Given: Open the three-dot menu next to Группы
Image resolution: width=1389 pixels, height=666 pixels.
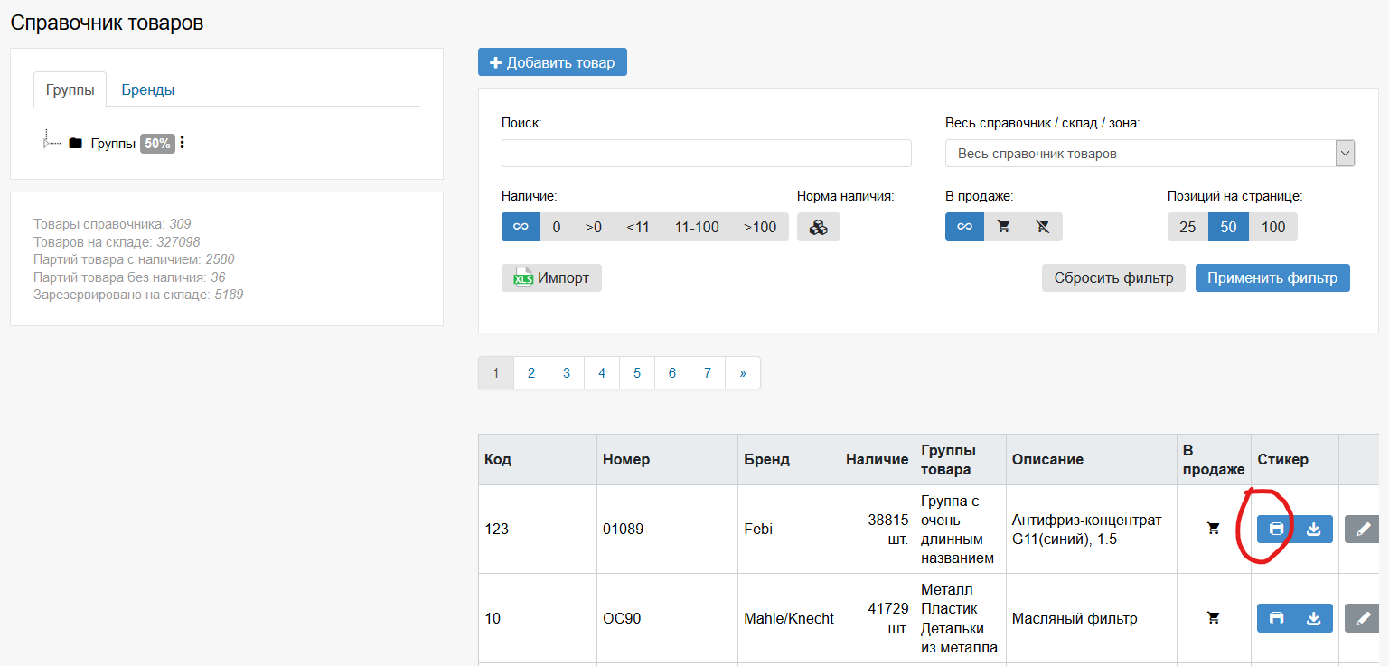Looking at the screenshot, I should click(183, 143).
